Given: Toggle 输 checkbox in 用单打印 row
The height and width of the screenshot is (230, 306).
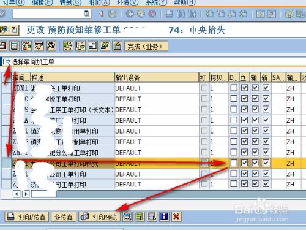Looking at the screenshot, I should pos(255,131).
